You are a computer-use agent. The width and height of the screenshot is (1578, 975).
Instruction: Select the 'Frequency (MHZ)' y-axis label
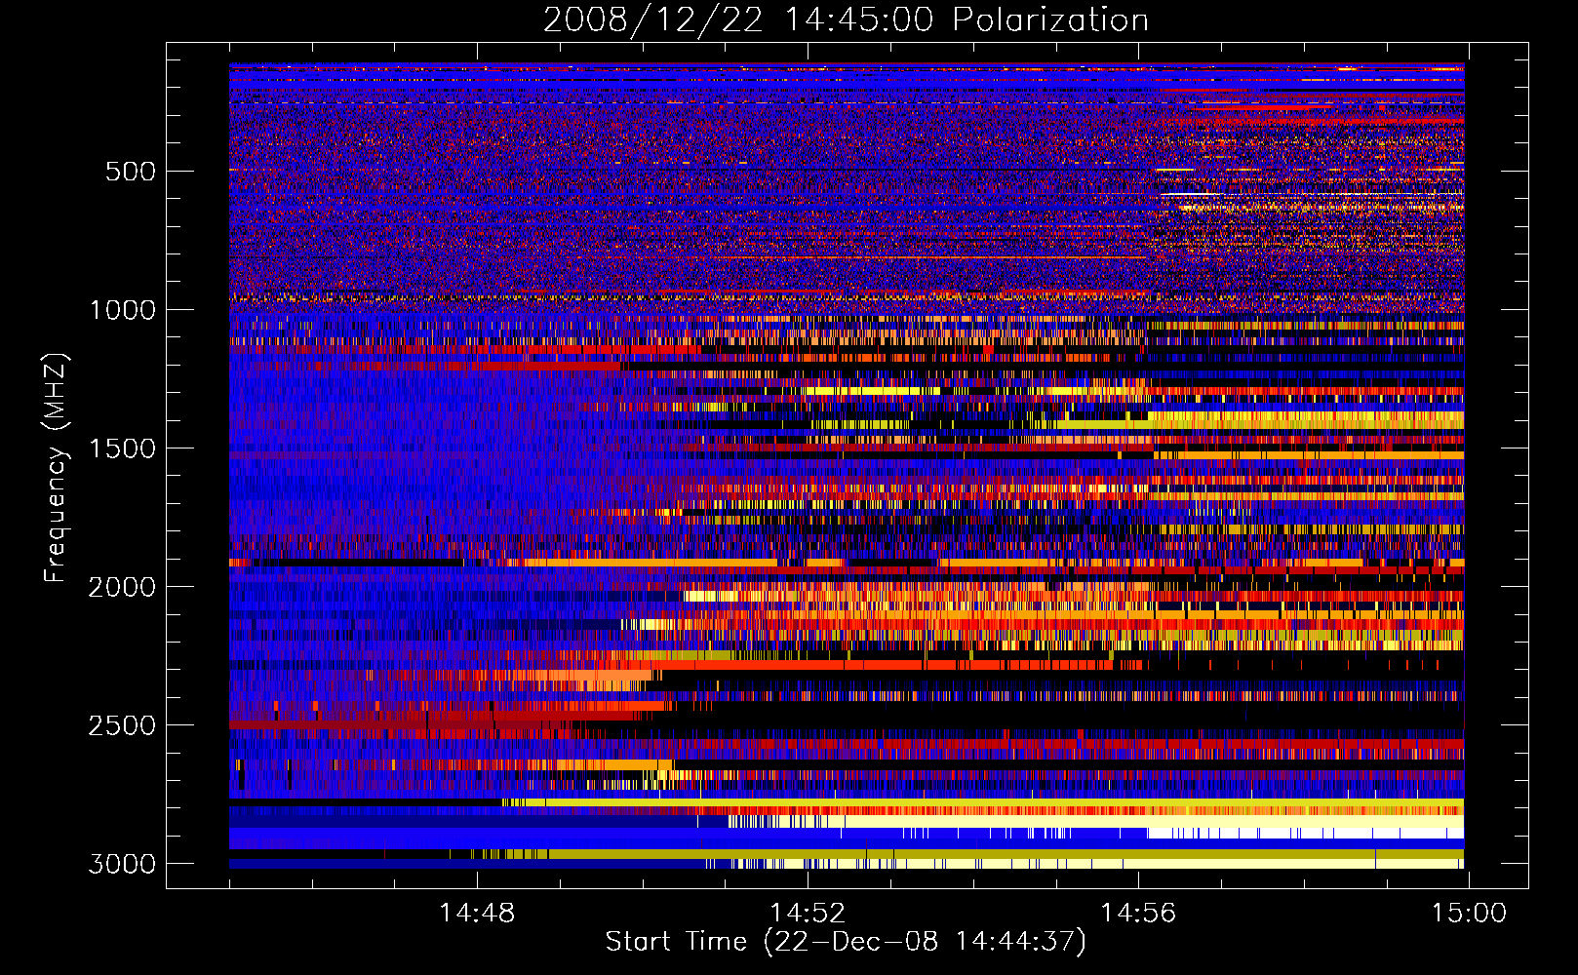[x=55, y=468]
